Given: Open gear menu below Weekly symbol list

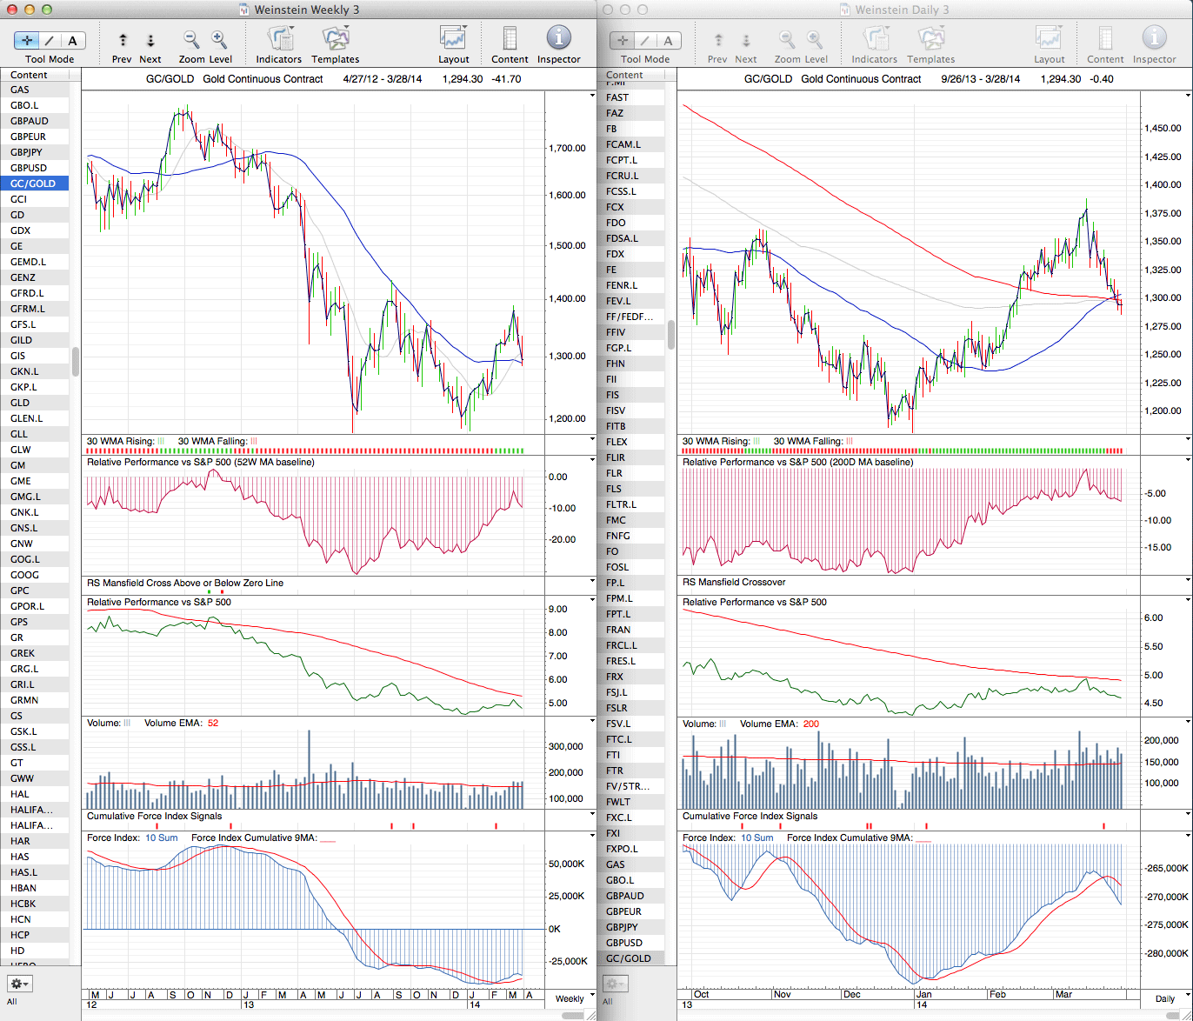Looking at the screenshot, I should coord(19,984).
